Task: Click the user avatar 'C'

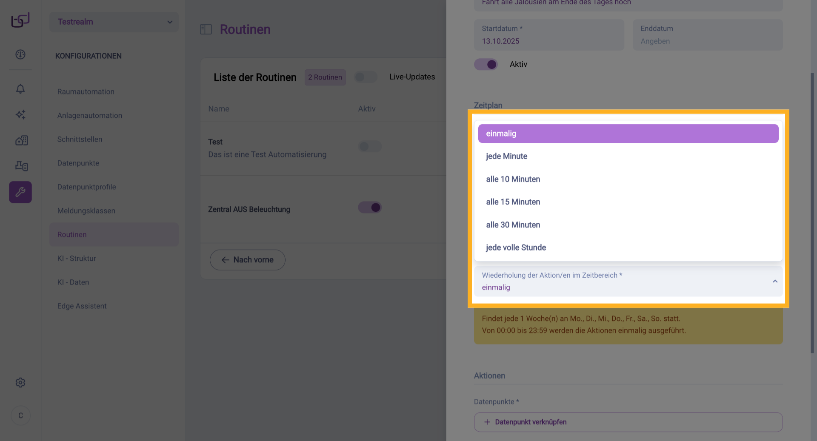Action: click(x=20, y=415)
